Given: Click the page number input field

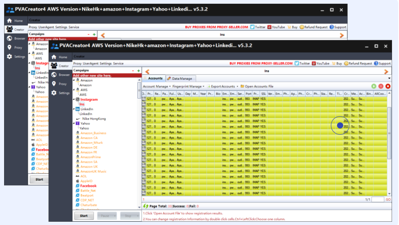Looking at the screenshot, I should tap(378, 200).
